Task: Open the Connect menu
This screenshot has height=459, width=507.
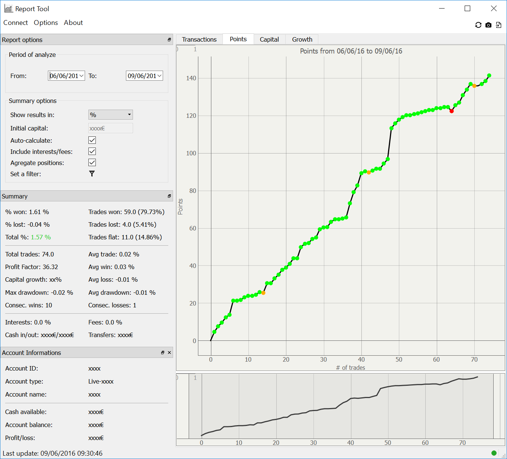Action: (16, 23)
